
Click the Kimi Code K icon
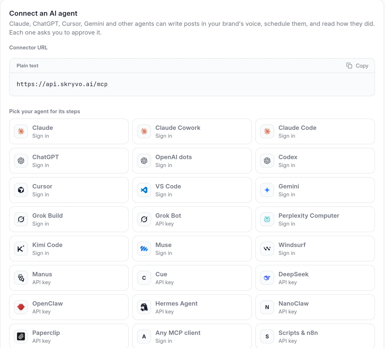(21, 249)
